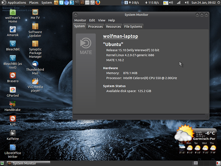Open the Garmisch-Par weather widget
This screenshot has width=221, height=166.
(x=196, y=139)
